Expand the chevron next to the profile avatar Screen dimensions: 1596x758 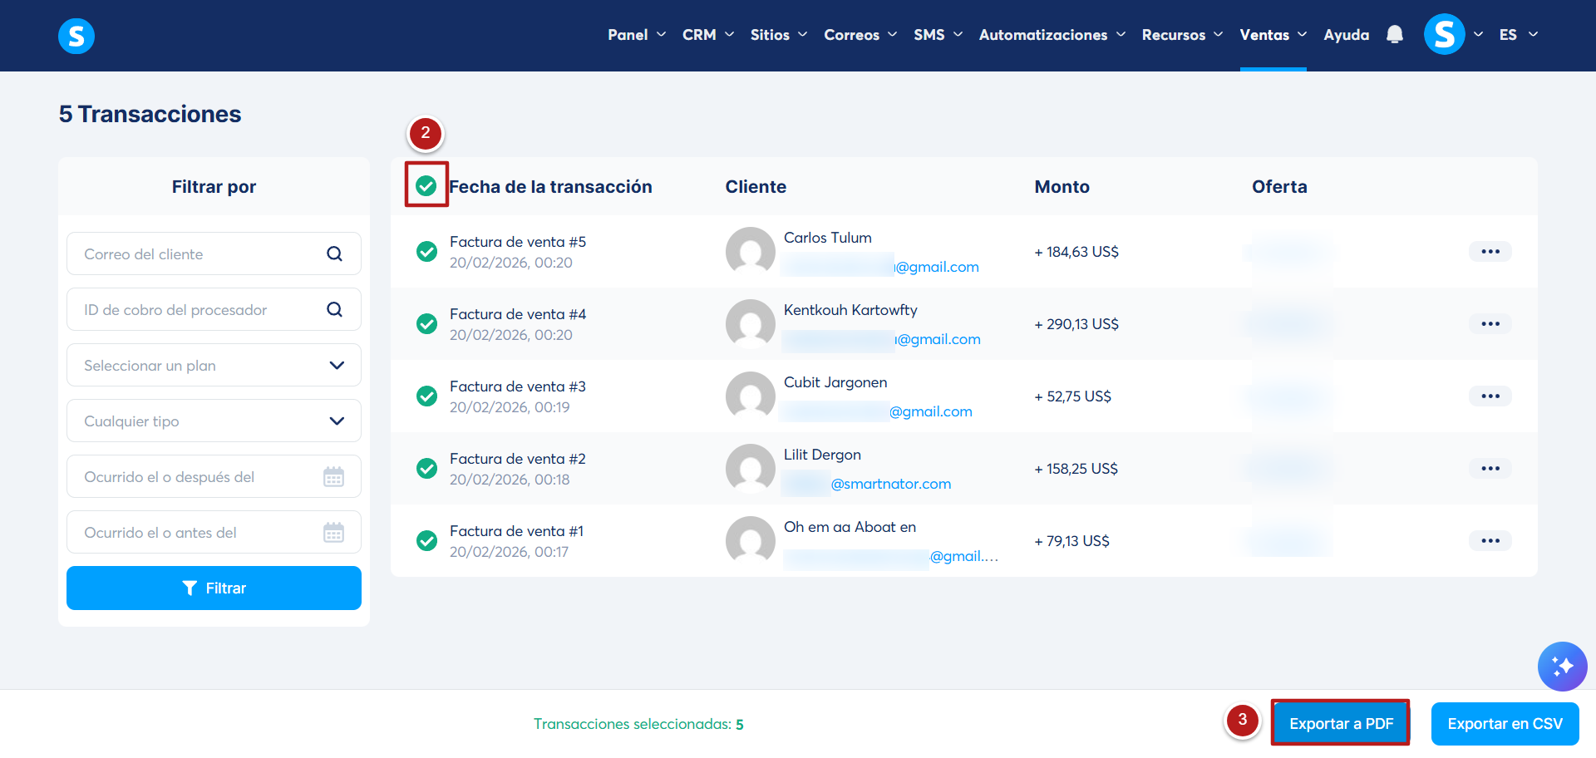[1479, 35]
